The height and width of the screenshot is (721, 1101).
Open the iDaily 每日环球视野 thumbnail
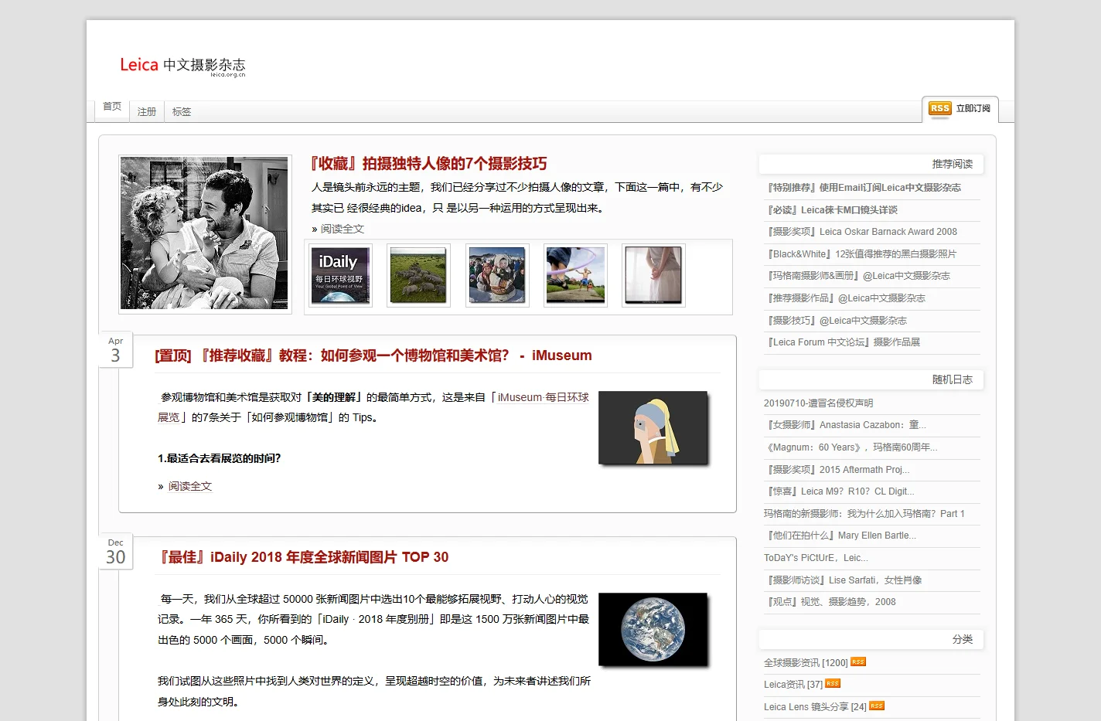click(340, 275)
